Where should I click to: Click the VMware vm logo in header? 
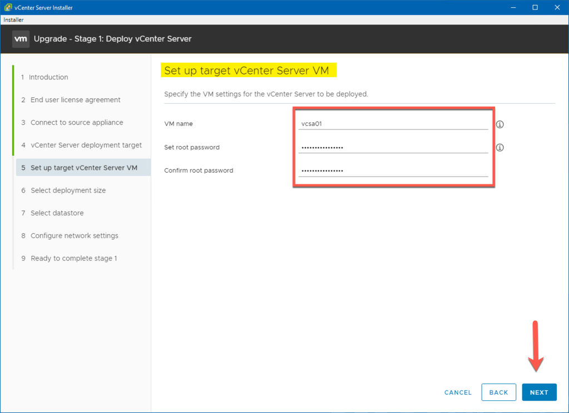tap(21, 39)
